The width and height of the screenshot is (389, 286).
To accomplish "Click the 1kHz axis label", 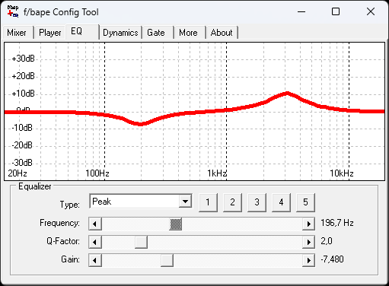I will pyautogui.click(x=217, y=173).
